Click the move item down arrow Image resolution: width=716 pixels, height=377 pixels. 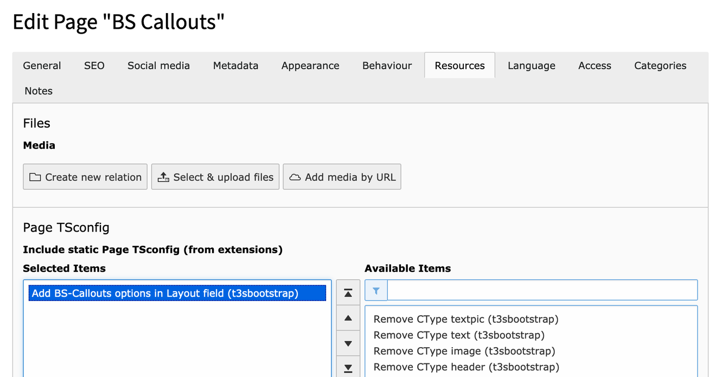click(x=348, y=344)
